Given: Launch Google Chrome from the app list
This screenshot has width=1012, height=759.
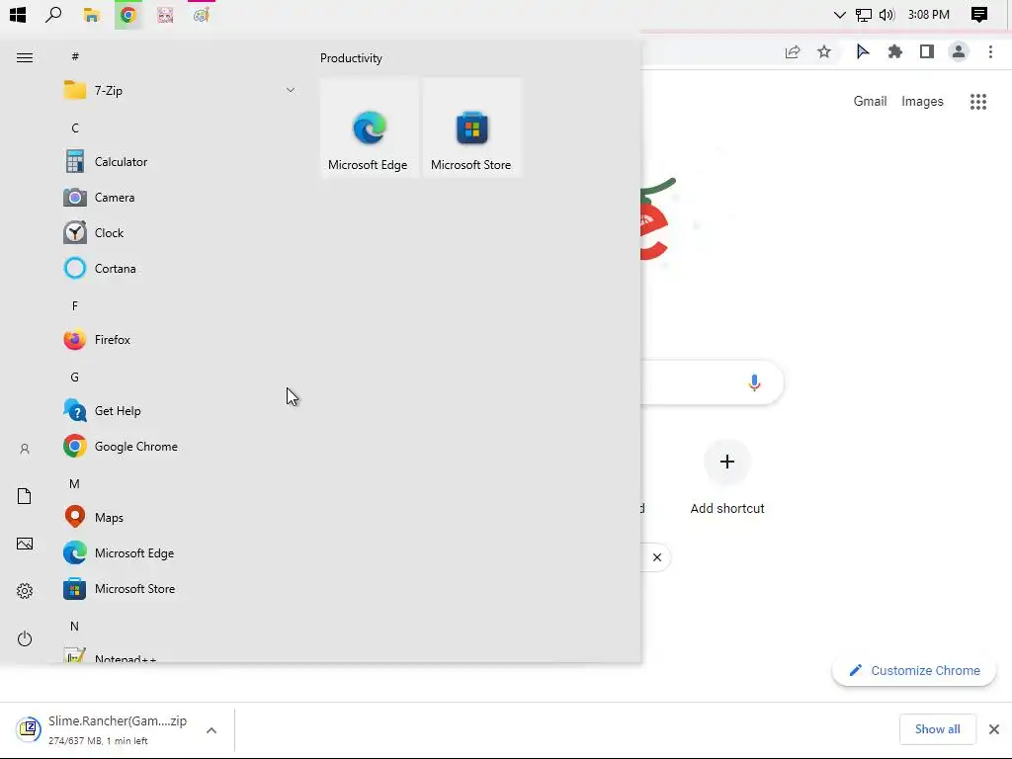Looking at the screenshot, I should coord(180,447).
